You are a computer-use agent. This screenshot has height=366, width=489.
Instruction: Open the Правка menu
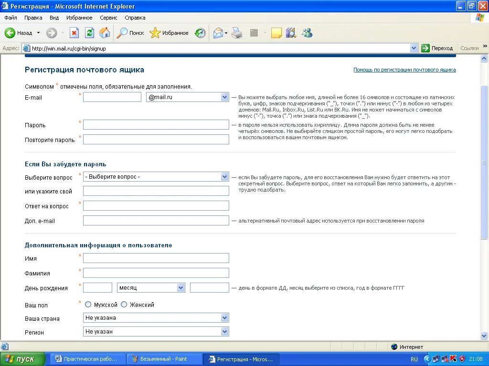pos(33,18)
